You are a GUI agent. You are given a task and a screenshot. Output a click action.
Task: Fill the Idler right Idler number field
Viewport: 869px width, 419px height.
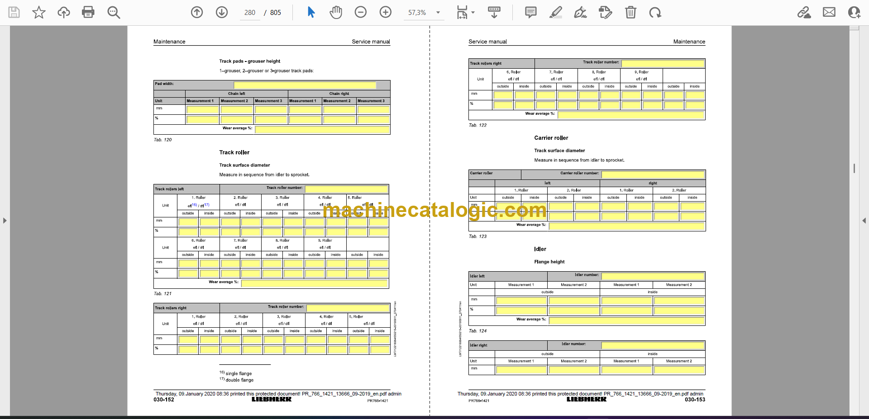[653, 345]
